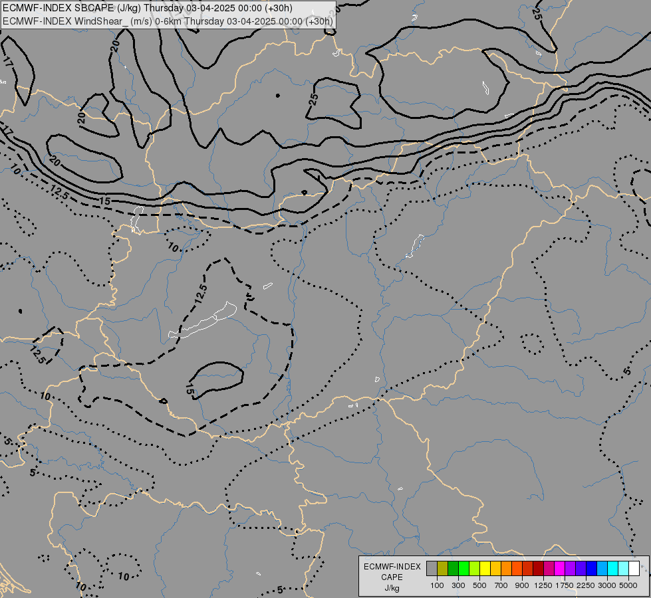Click the J/kg unit in the legend
This screenshot has width=651, height=598.
(x=392, y=588)
